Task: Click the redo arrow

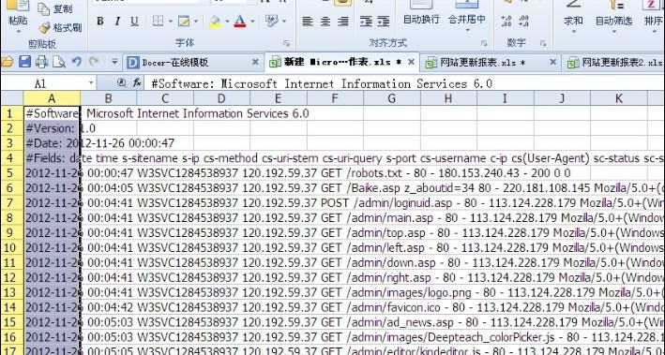Action: click(94, 62)
